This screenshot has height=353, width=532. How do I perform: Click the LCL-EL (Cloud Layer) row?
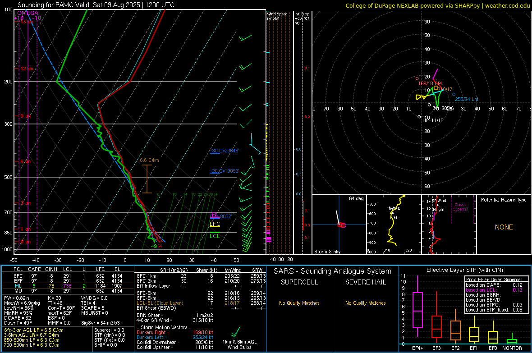pos(201,303)
